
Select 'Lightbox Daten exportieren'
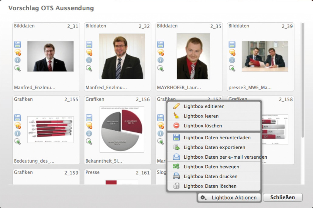click(214, 147)
